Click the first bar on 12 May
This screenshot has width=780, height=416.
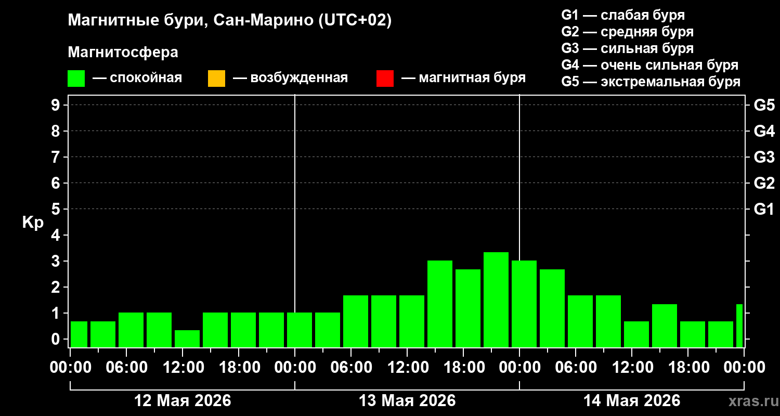(x=79, y=334)
